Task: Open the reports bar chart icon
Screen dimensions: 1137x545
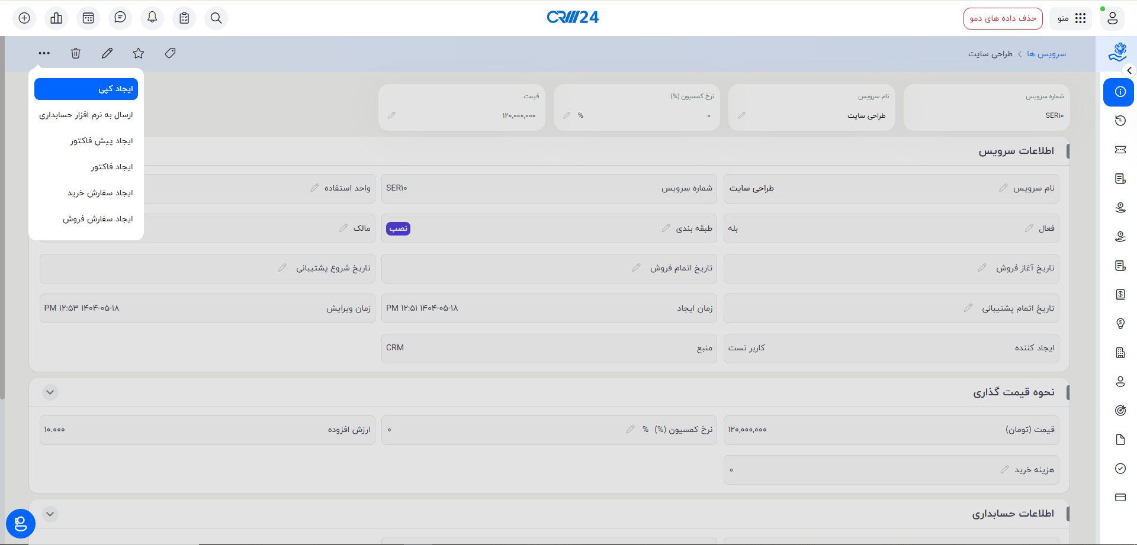Action: point(56,18)
